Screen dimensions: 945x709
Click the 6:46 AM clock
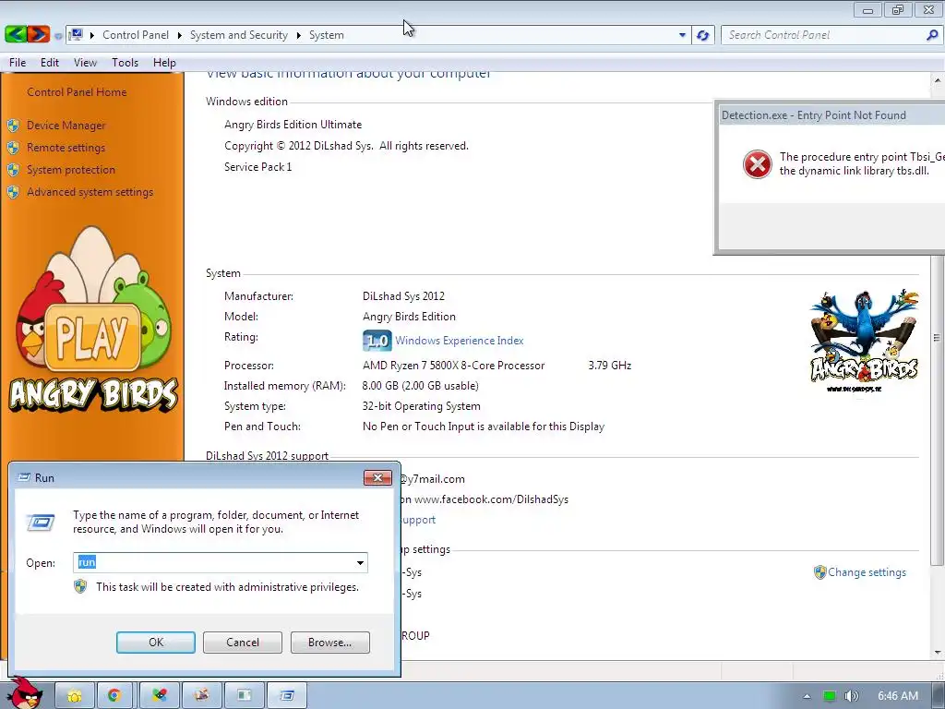897,696
